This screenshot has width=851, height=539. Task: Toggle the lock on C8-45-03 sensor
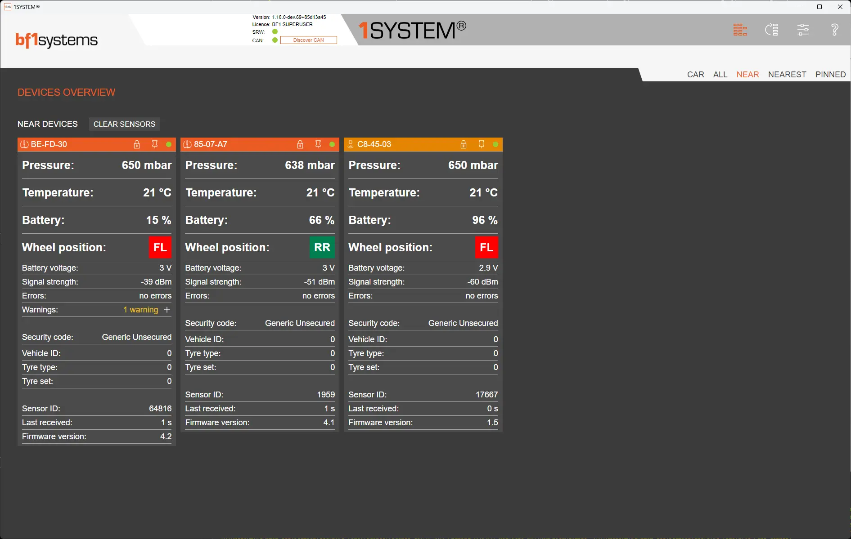(x=464, y=144)
